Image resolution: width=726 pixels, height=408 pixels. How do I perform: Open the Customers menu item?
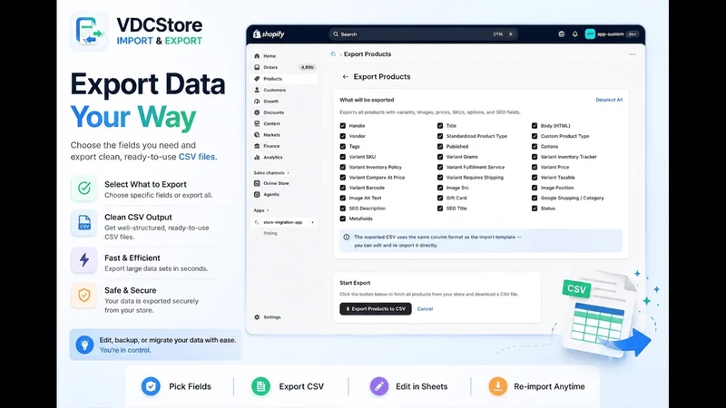pyautogui.click(x=284, y=90)
